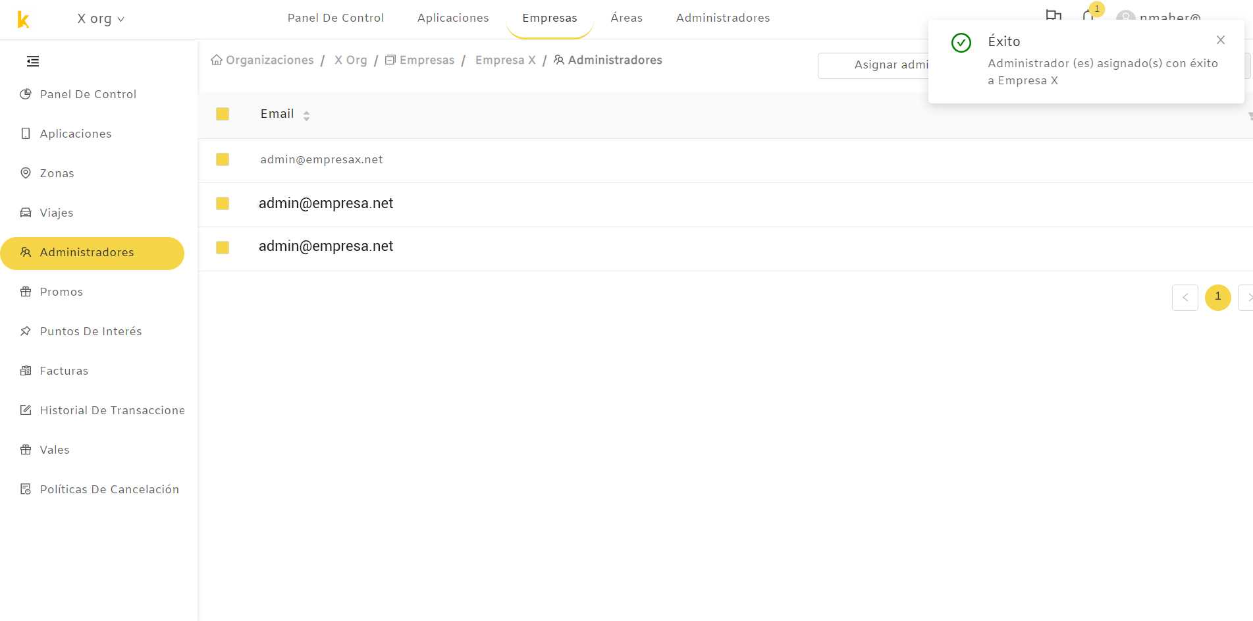Click the Asignar admin button
The width and height of the screenshot is (1253, 621).
(873, 65)
